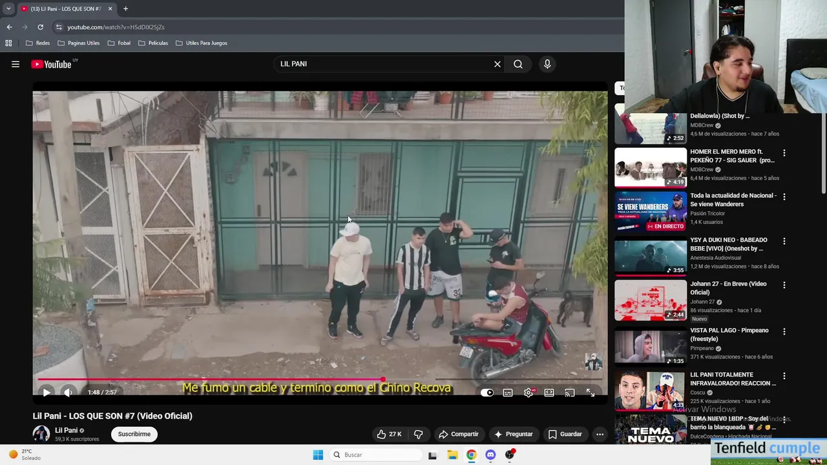Cast the video to a device
Image resolution: width=827 pixels, height=465 pixels.
click(570, 393)
